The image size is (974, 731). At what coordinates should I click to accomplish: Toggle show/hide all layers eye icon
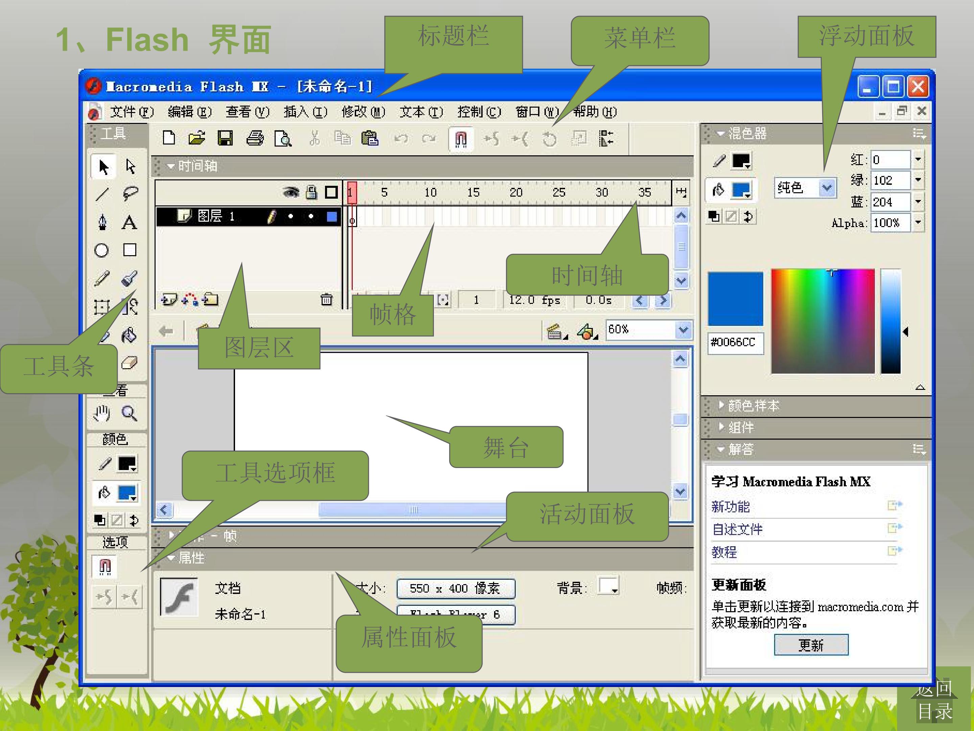point(291,192)
